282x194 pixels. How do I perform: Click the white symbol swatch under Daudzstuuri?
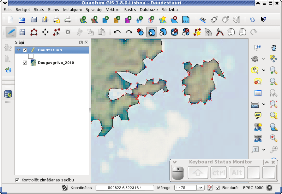[31, 56]
